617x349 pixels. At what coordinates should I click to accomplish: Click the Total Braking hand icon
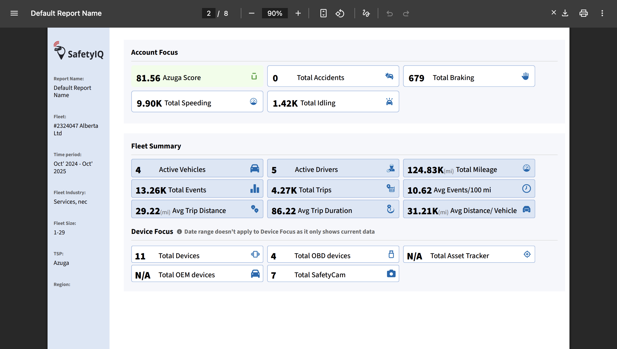pos(525,76)
